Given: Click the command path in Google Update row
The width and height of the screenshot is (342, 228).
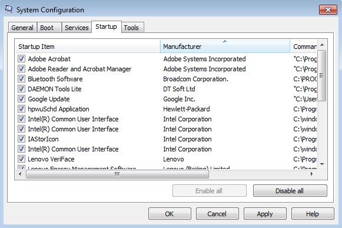Looking at the screenshot, I should [305, 99].
